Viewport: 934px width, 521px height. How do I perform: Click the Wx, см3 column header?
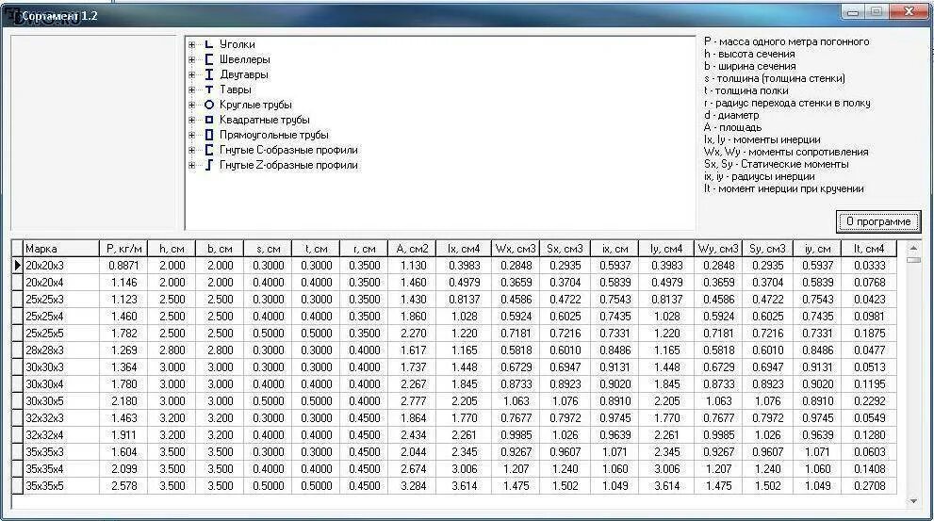[516, 249]
